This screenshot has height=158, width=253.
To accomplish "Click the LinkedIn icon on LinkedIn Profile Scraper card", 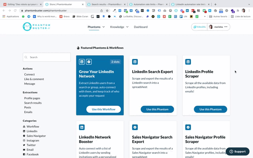I will (x=188, y=62).
